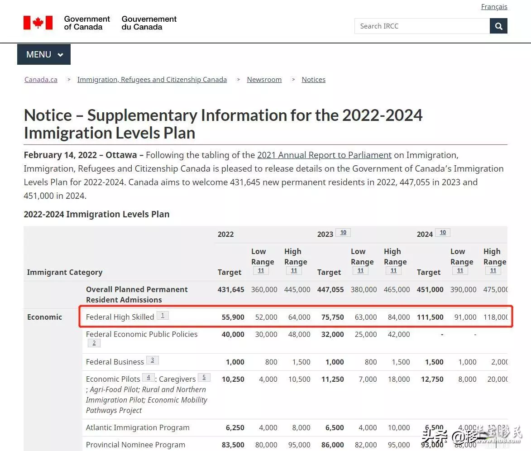This screenshot has height=451, width=531.
Task: Open footnote 11 under 2024 High Range
Action: pyautogui.click(x=493, y=271)
